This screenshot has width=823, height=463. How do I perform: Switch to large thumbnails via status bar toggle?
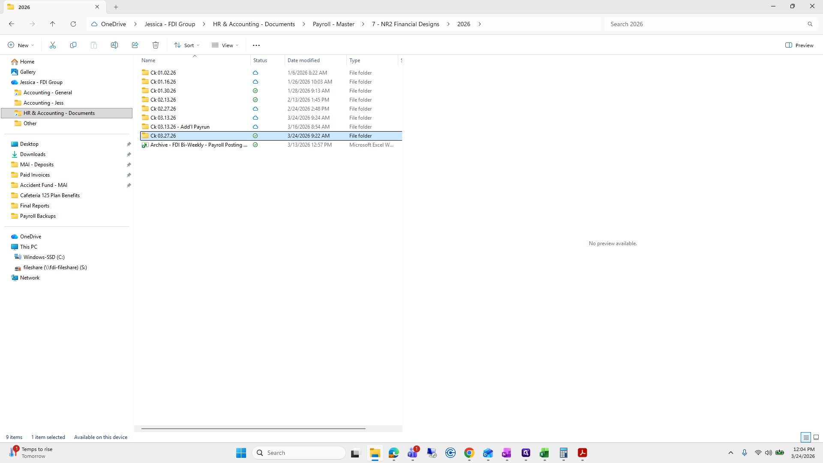pyautogui.click(x=817, y=437)
